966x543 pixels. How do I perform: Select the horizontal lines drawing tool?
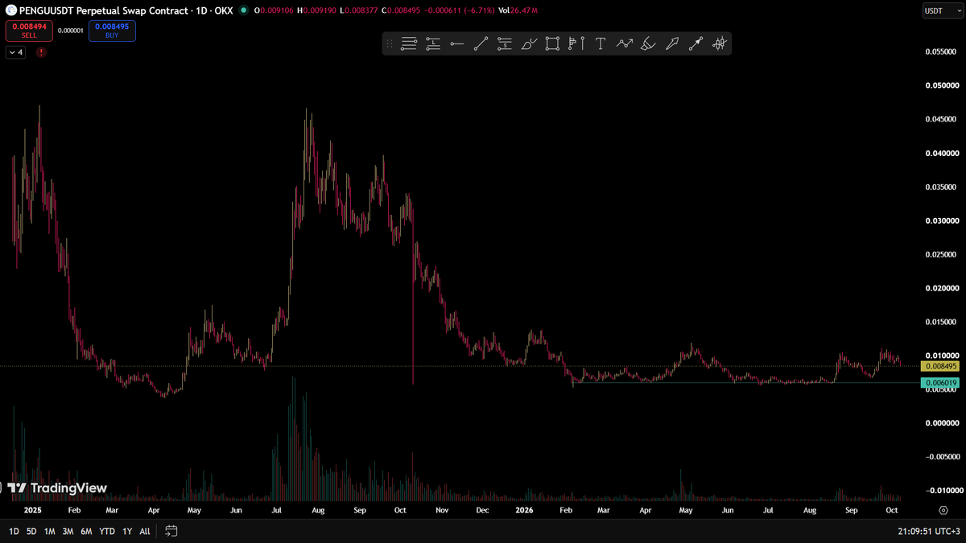[x=409, y=43]
